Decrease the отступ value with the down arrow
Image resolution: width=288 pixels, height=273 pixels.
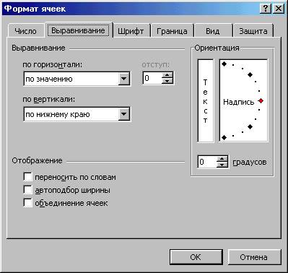coord(167,81)
